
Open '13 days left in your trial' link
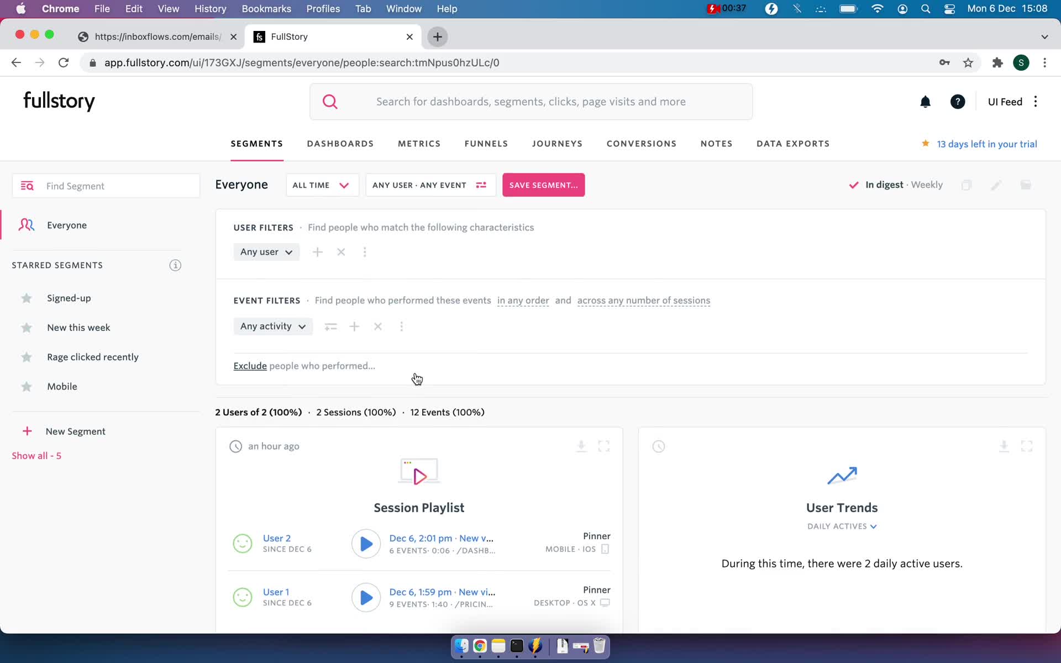987,144
